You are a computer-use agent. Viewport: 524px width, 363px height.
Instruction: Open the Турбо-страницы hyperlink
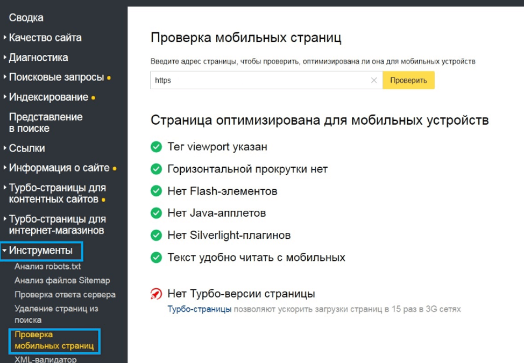200,310
